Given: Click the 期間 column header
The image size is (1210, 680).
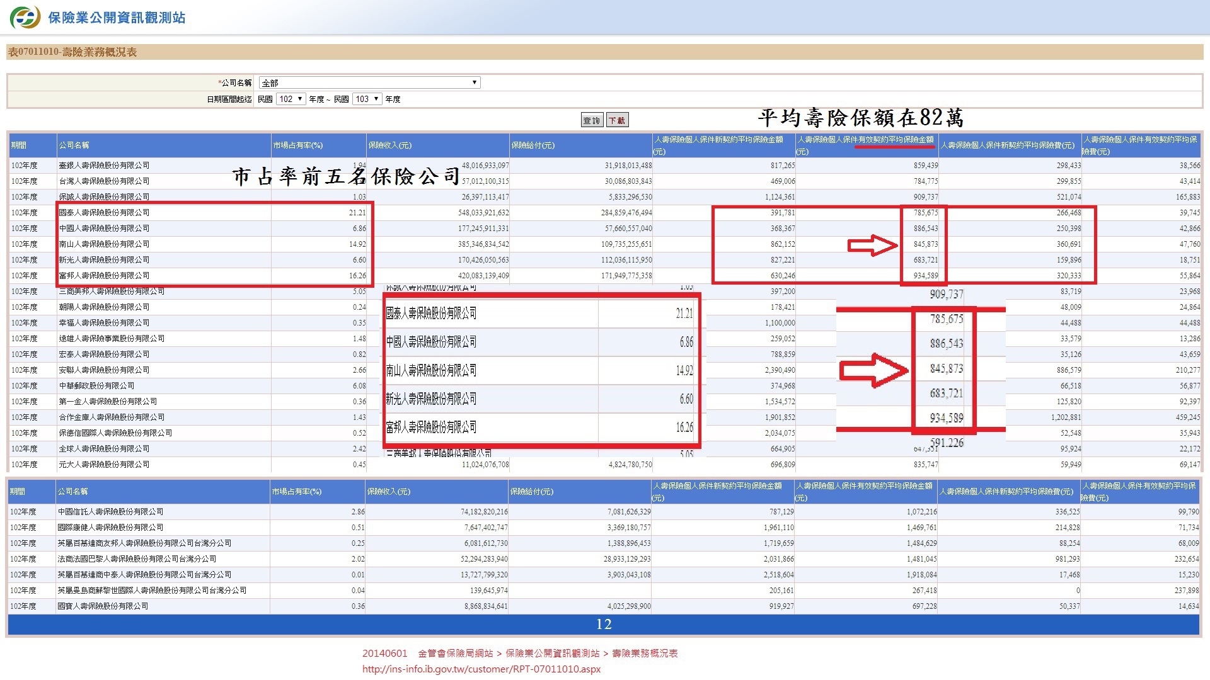Looking at the screenshot, I should tap(19, 145).
